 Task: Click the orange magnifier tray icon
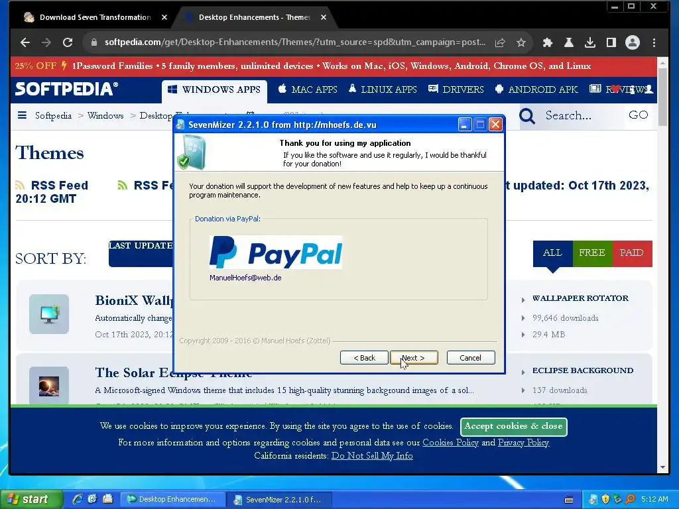[631, 500]
